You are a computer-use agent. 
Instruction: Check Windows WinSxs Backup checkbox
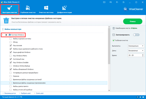point(10,66)
